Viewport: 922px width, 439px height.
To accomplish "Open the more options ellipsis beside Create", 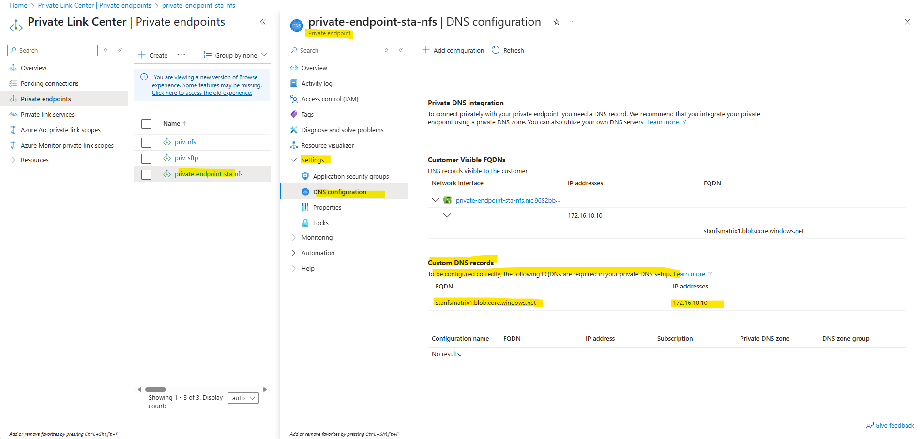I will click(x=181, y=55).
